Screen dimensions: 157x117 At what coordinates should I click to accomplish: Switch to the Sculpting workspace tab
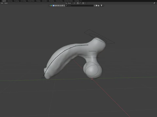(x=16, y=1)
